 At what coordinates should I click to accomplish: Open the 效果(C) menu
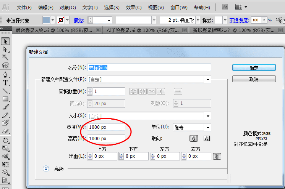tap(134, 8)
